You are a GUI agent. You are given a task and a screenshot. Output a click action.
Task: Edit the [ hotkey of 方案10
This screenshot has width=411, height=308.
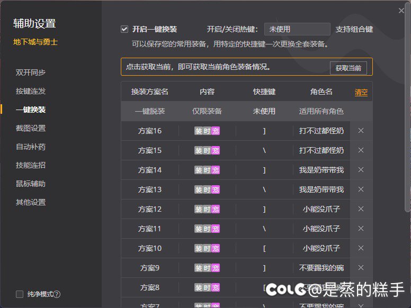(264, 248)
